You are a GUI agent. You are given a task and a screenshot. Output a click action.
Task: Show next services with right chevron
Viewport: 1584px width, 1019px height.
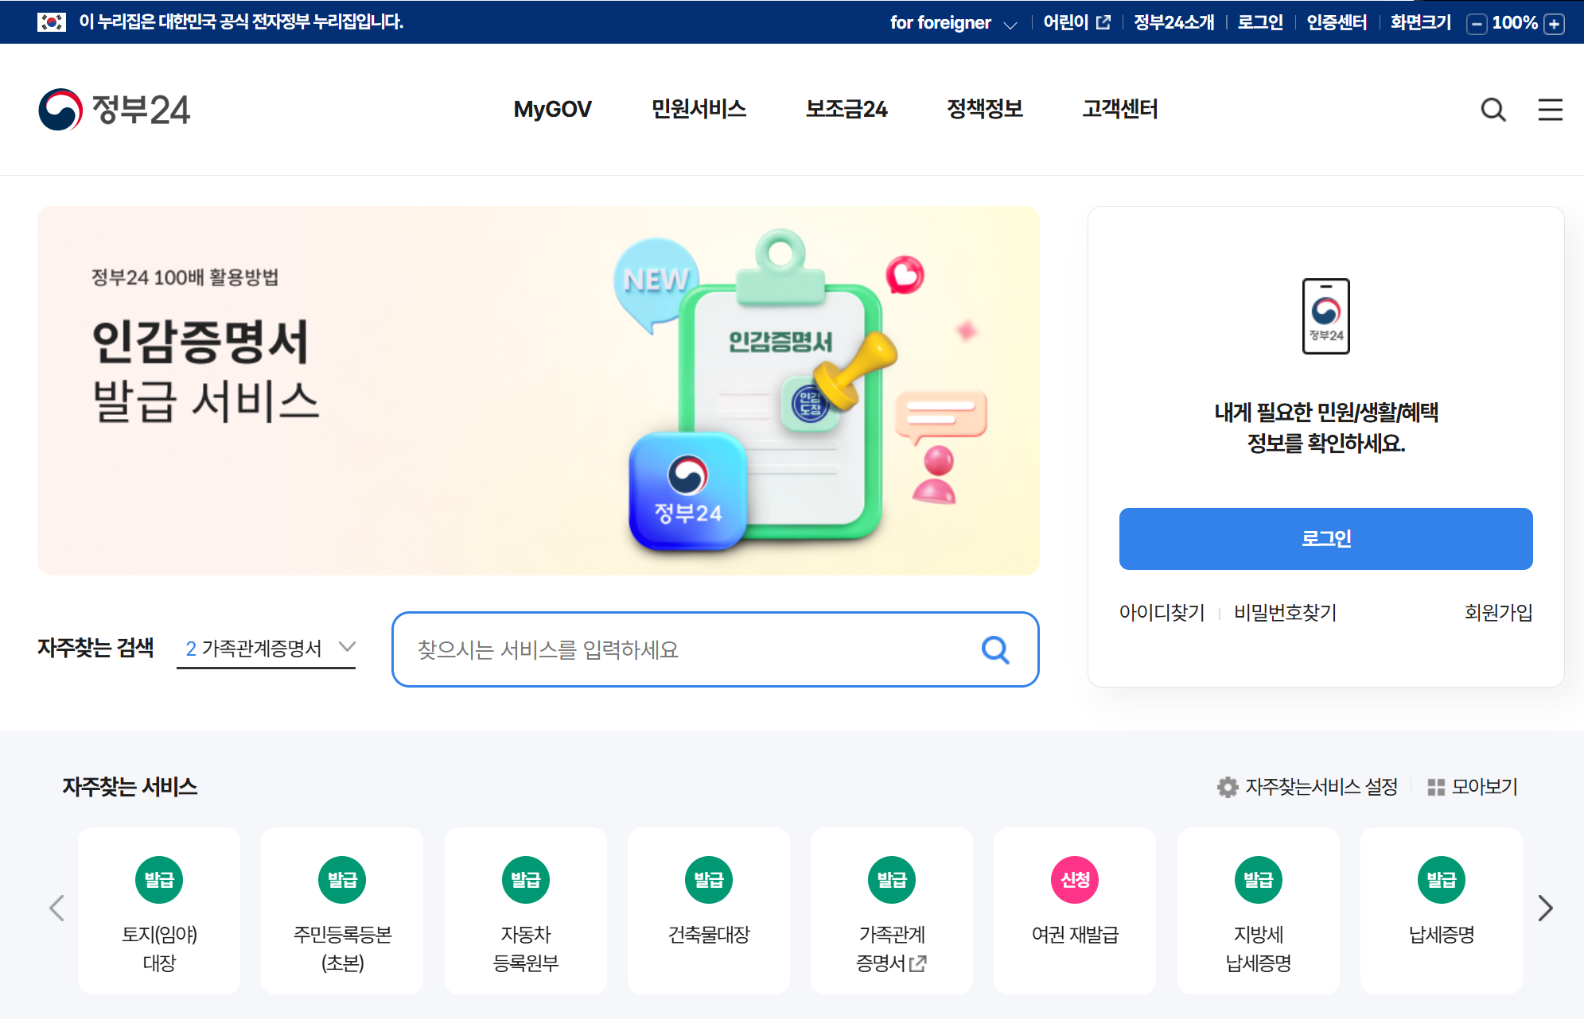click(x=1545, y=908)
